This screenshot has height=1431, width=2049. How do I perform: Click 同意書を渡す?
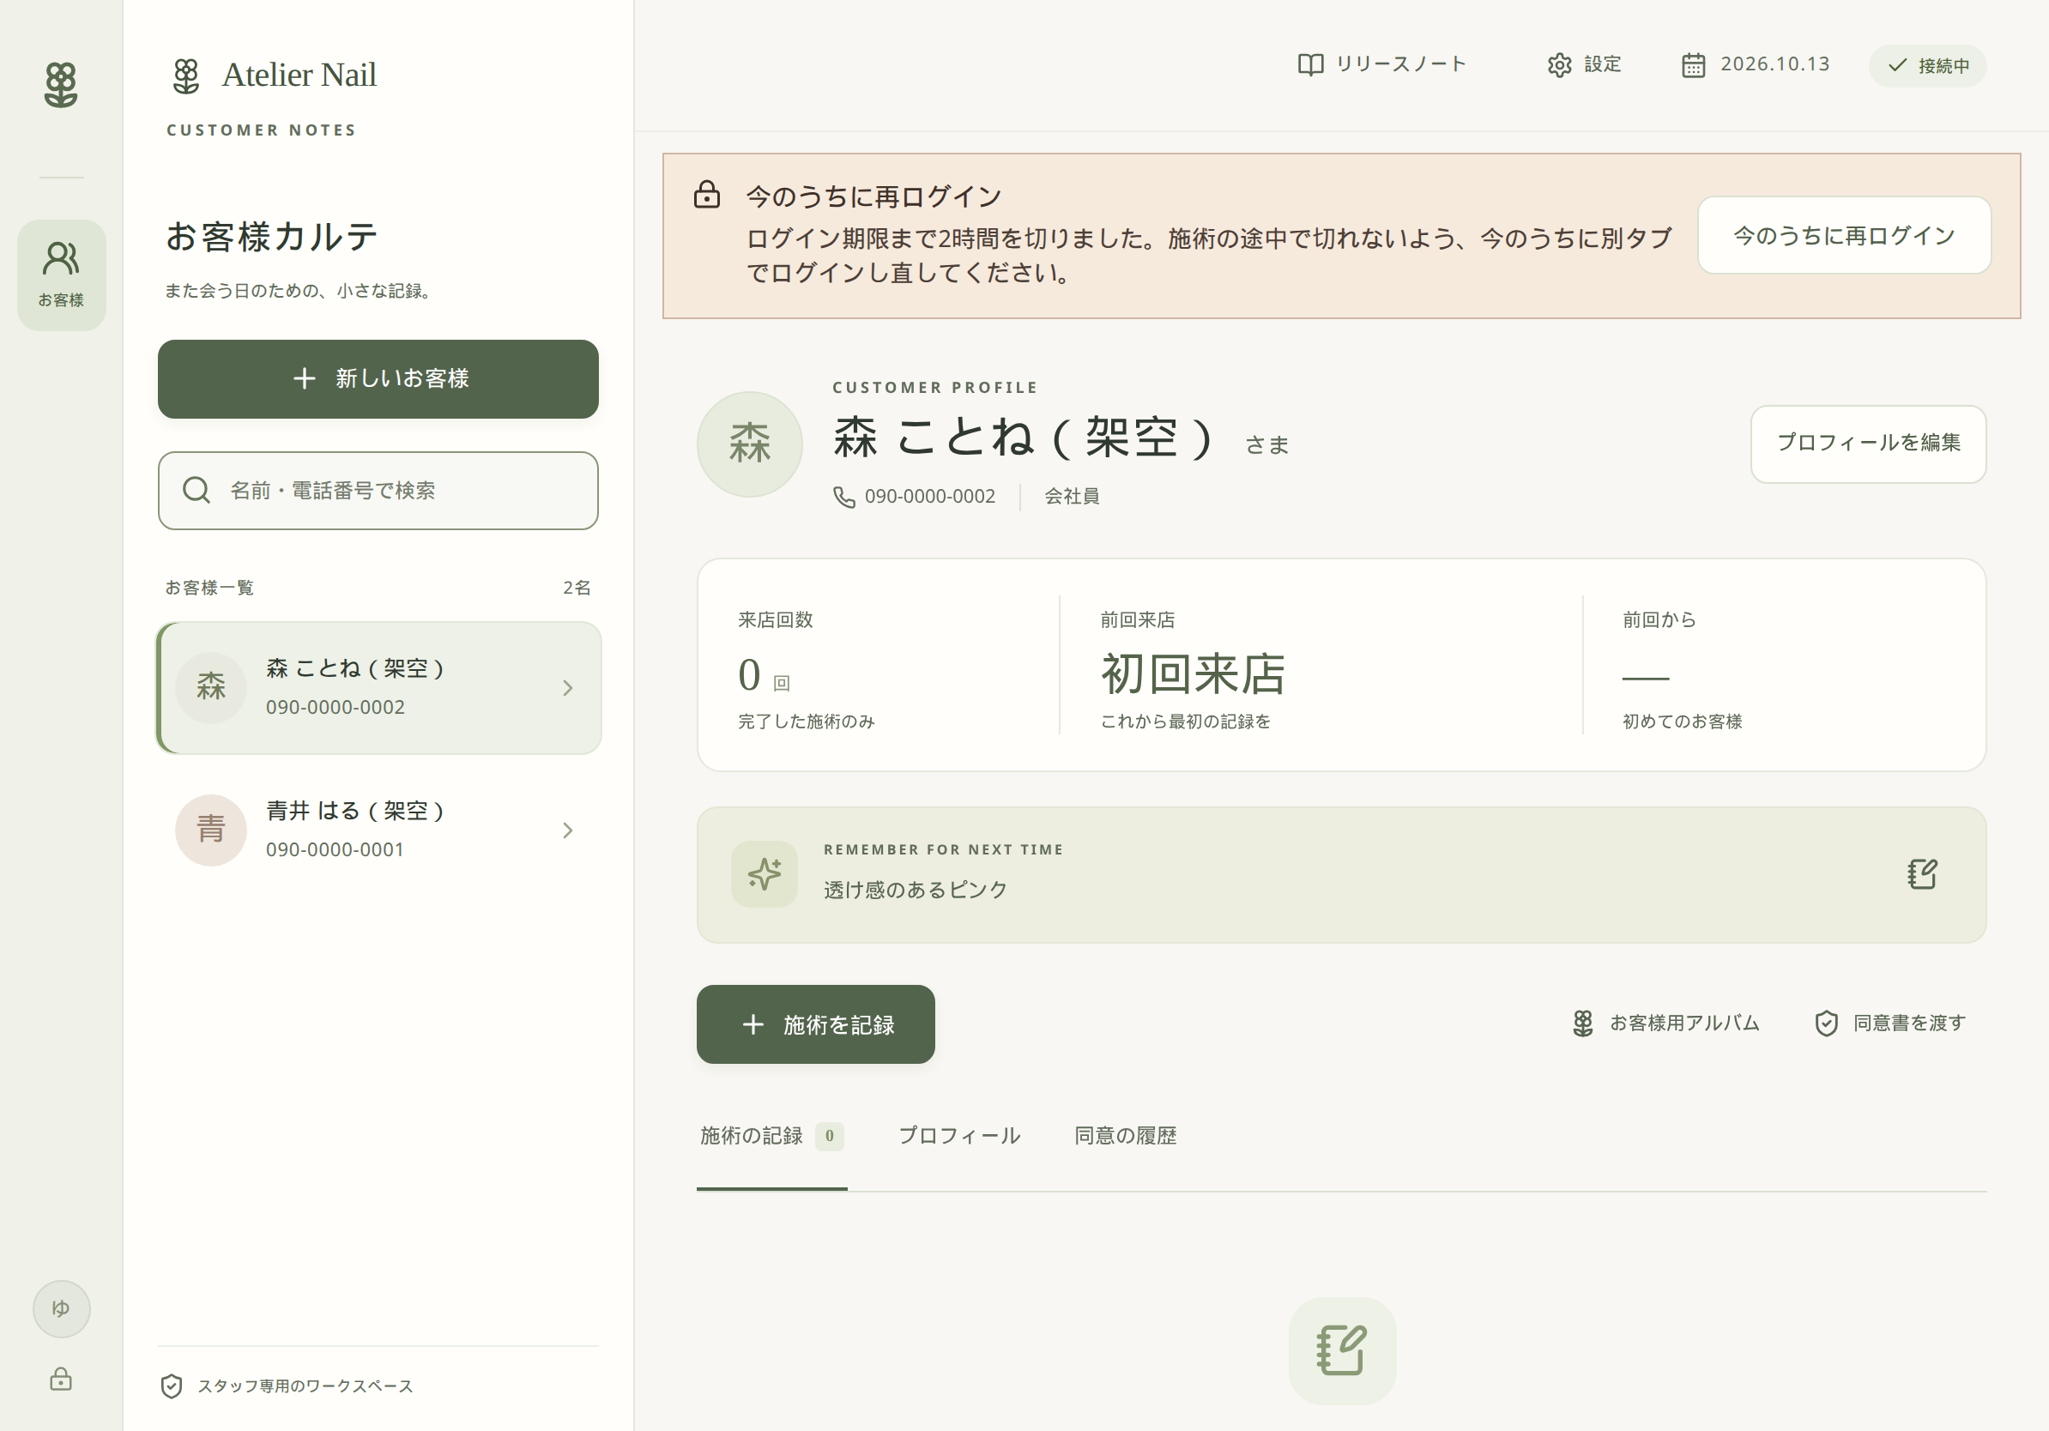[x=1890, y=1023]
